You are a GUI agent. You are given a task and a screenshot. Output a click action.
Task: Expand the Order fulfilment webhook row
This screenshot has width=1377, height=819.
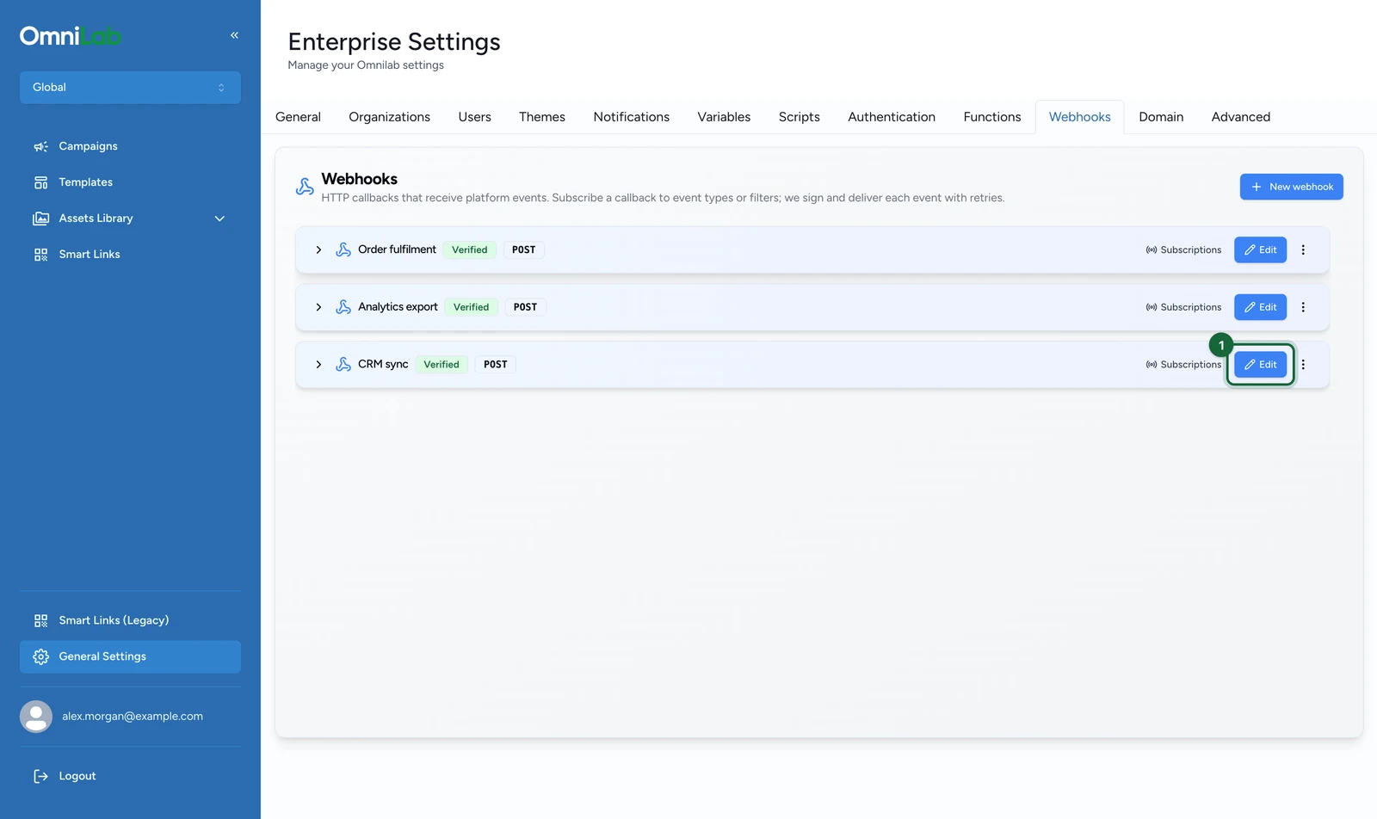coord(318,249)
